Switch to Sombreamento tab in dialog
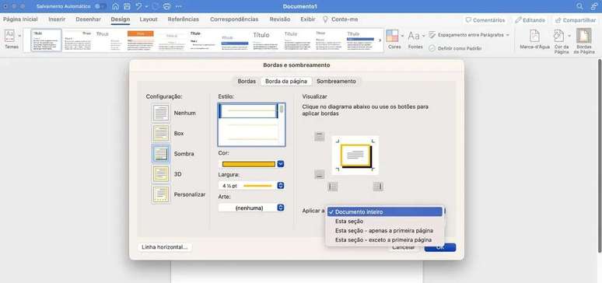The image size is (602, 283). pyautogui.click(x=336, y=82)
